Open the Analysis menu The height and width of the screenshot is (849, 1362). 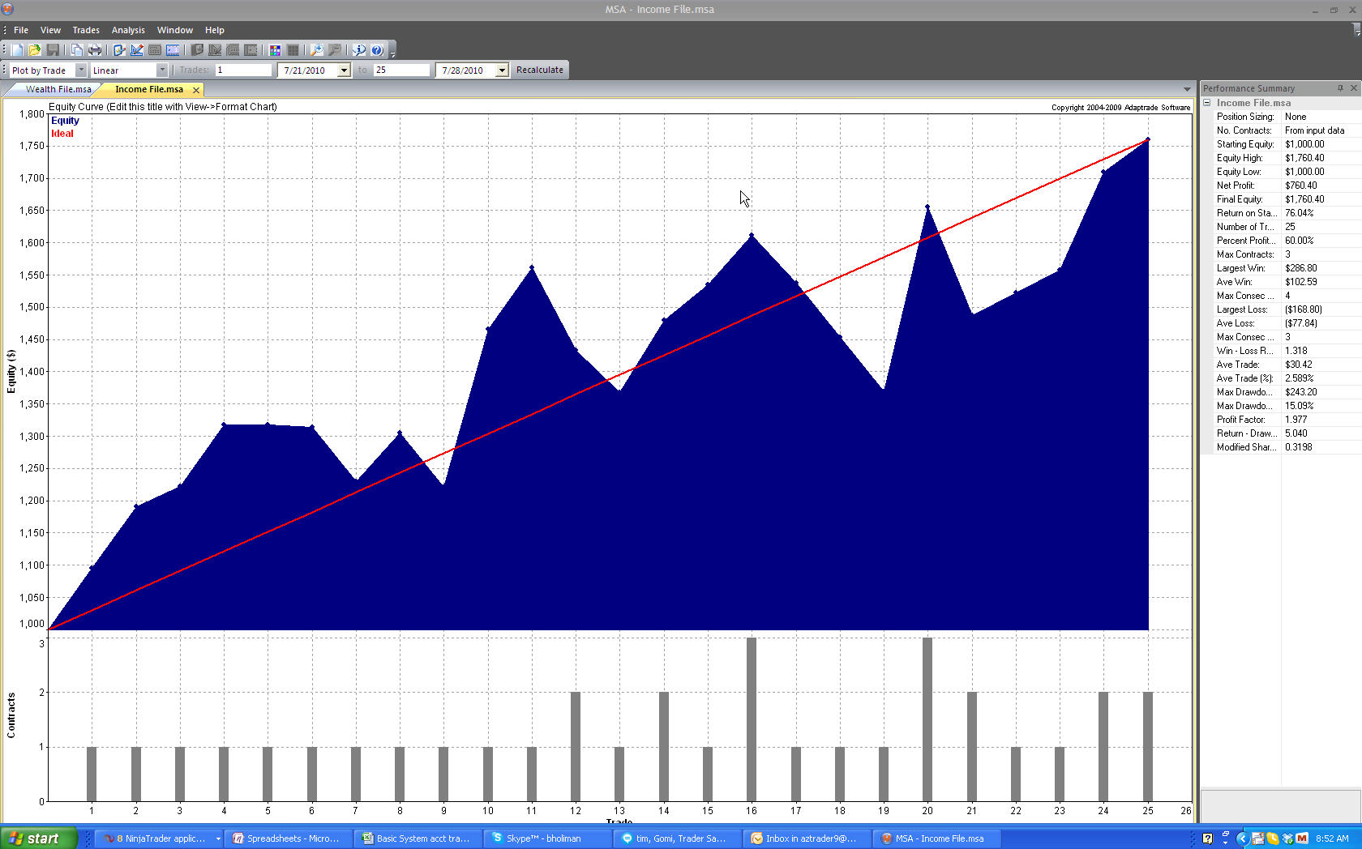click(128, 30)
